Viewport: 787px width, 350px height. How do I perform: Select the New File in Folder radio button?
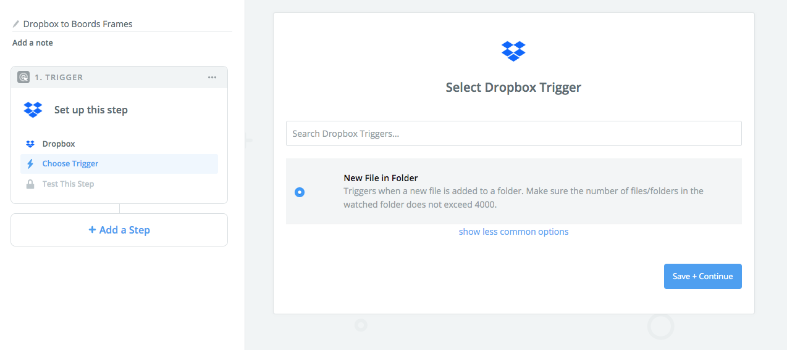(x=300, y=192)
